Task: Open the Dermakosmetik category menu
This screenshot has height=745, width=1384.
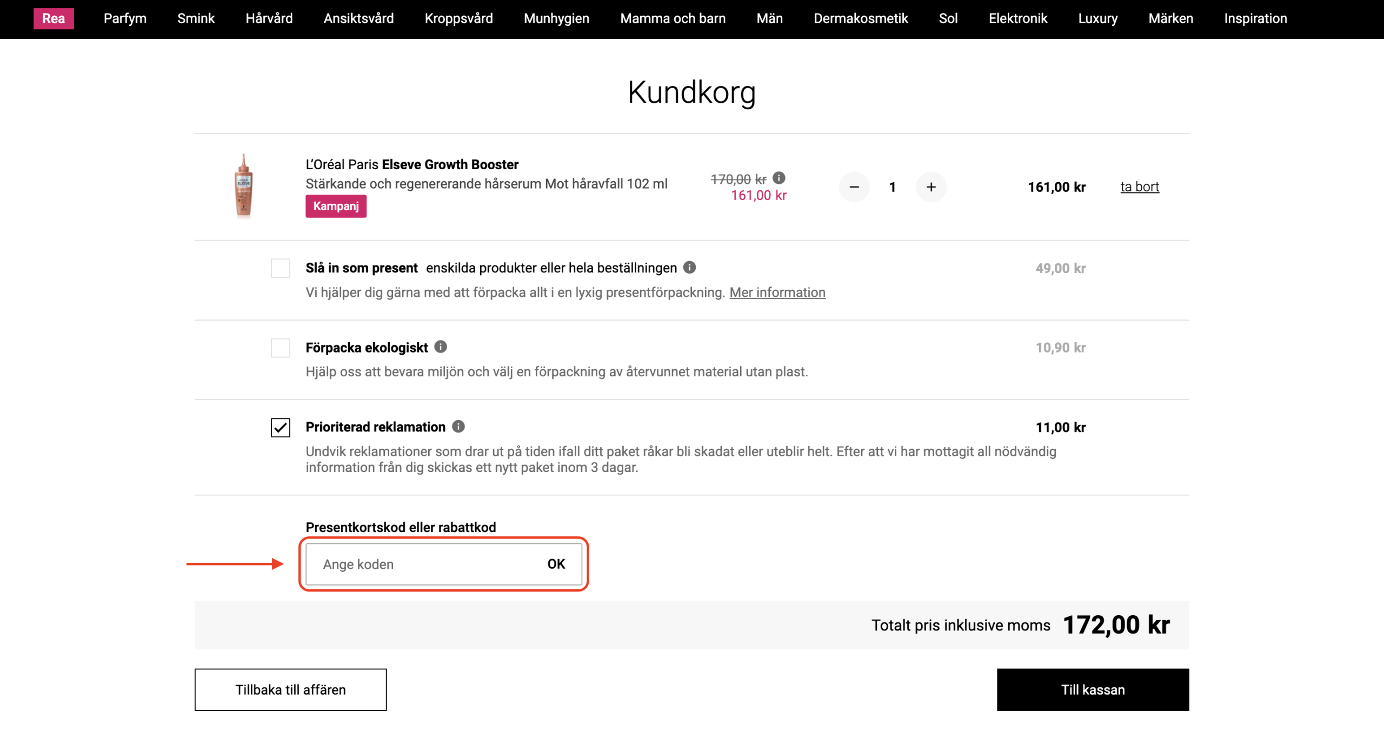Action: coord(861,18)
